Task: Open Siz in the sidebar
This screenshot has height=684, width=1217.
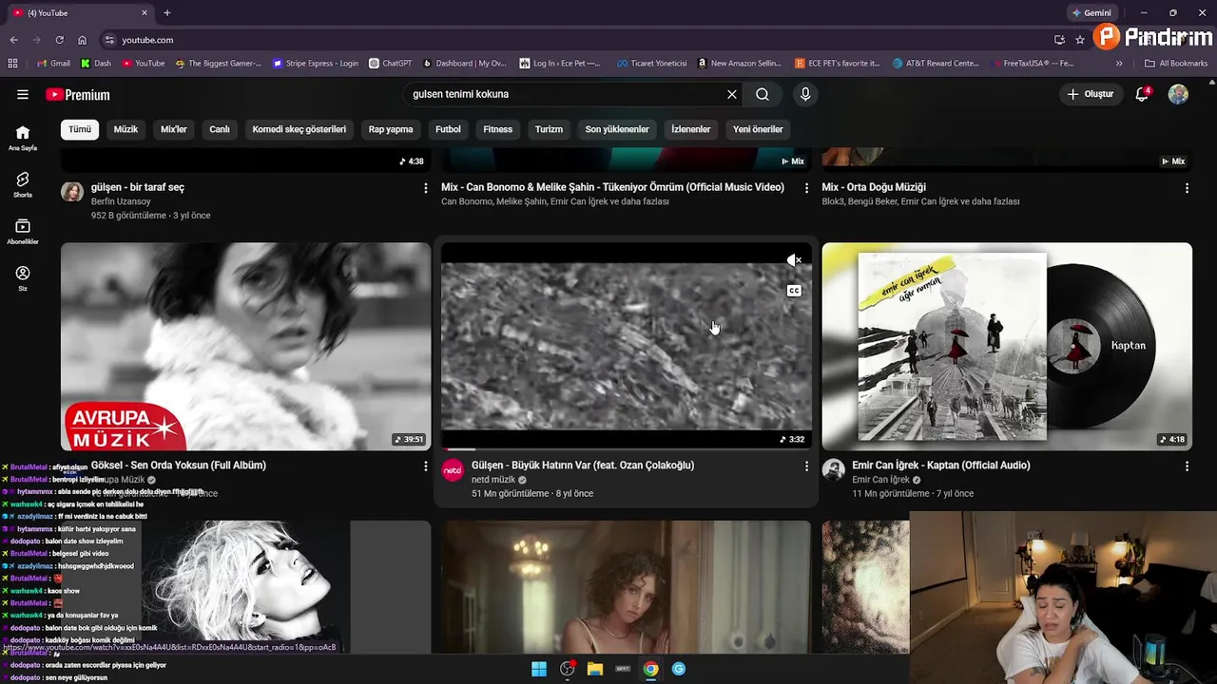Action: click(x=23, y=277)
